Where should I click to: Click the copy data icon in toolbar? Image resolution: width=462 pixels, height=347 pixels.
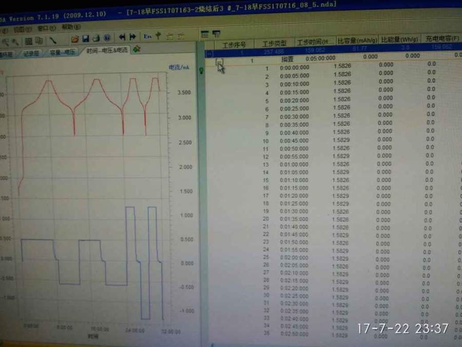(x=39, y=41)
